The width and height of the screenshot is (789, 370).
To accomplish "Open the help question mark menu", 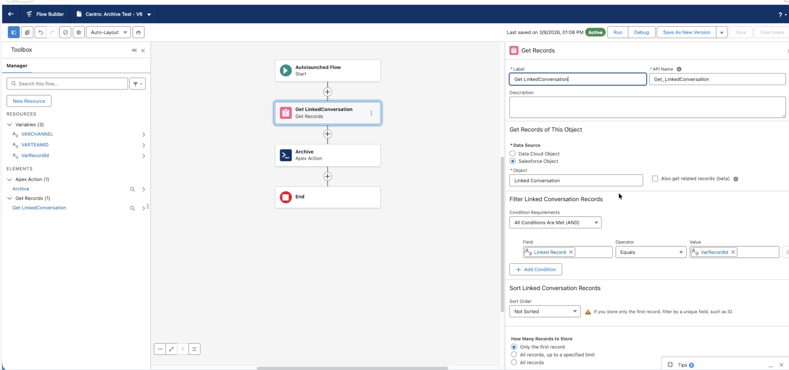I will point(782,14).
